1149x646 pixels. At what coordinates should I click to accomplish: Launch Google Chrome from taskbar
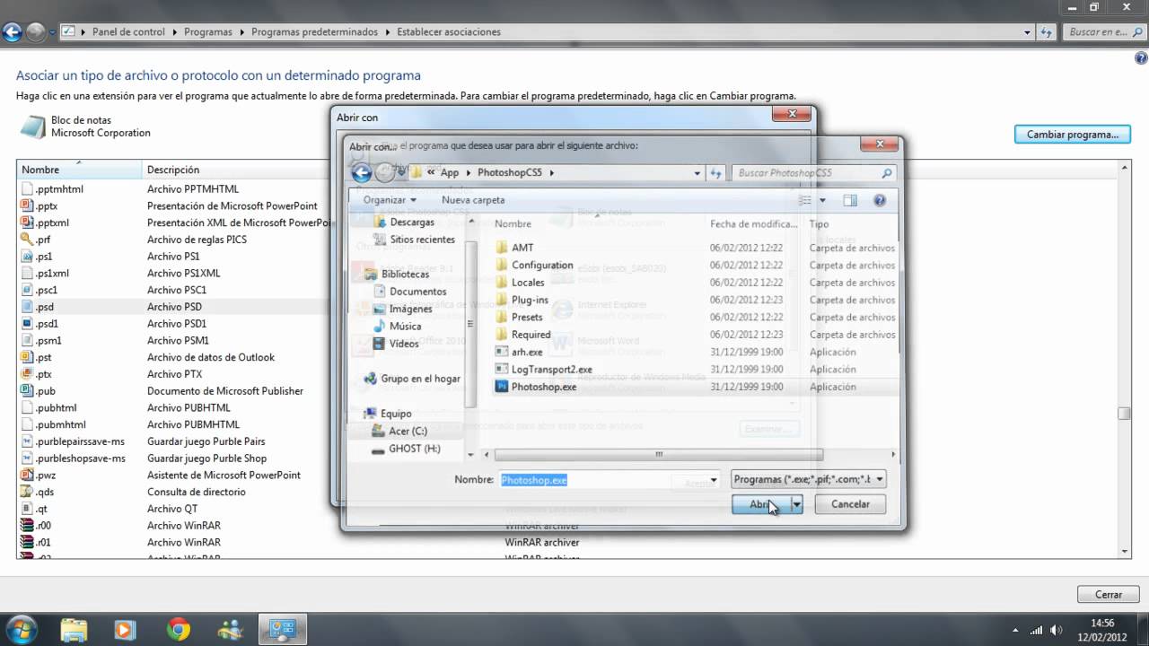[178, 630]
